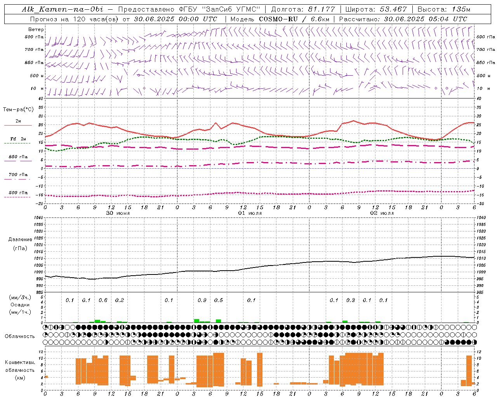Click the red 2м temperature legend line
The image size is (497, 397).
coord(18,125)
